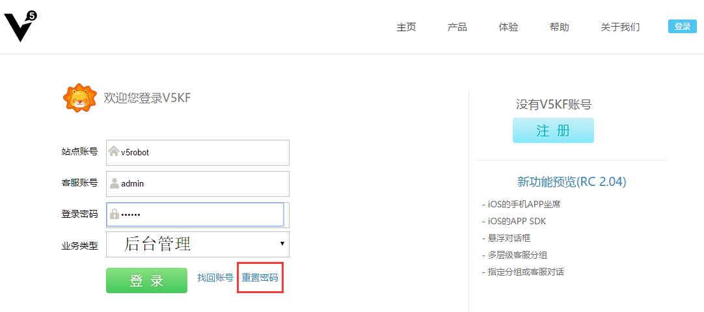704x312 pixels.
Task: Click the padlock icon in password field
Action: 115,214
